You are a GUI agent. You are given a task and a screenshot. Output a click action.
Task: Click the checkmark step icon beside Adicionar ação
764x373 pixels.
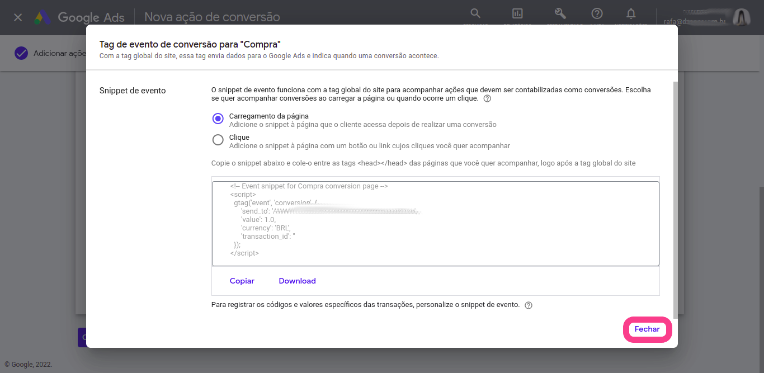(x=21, y=53)
